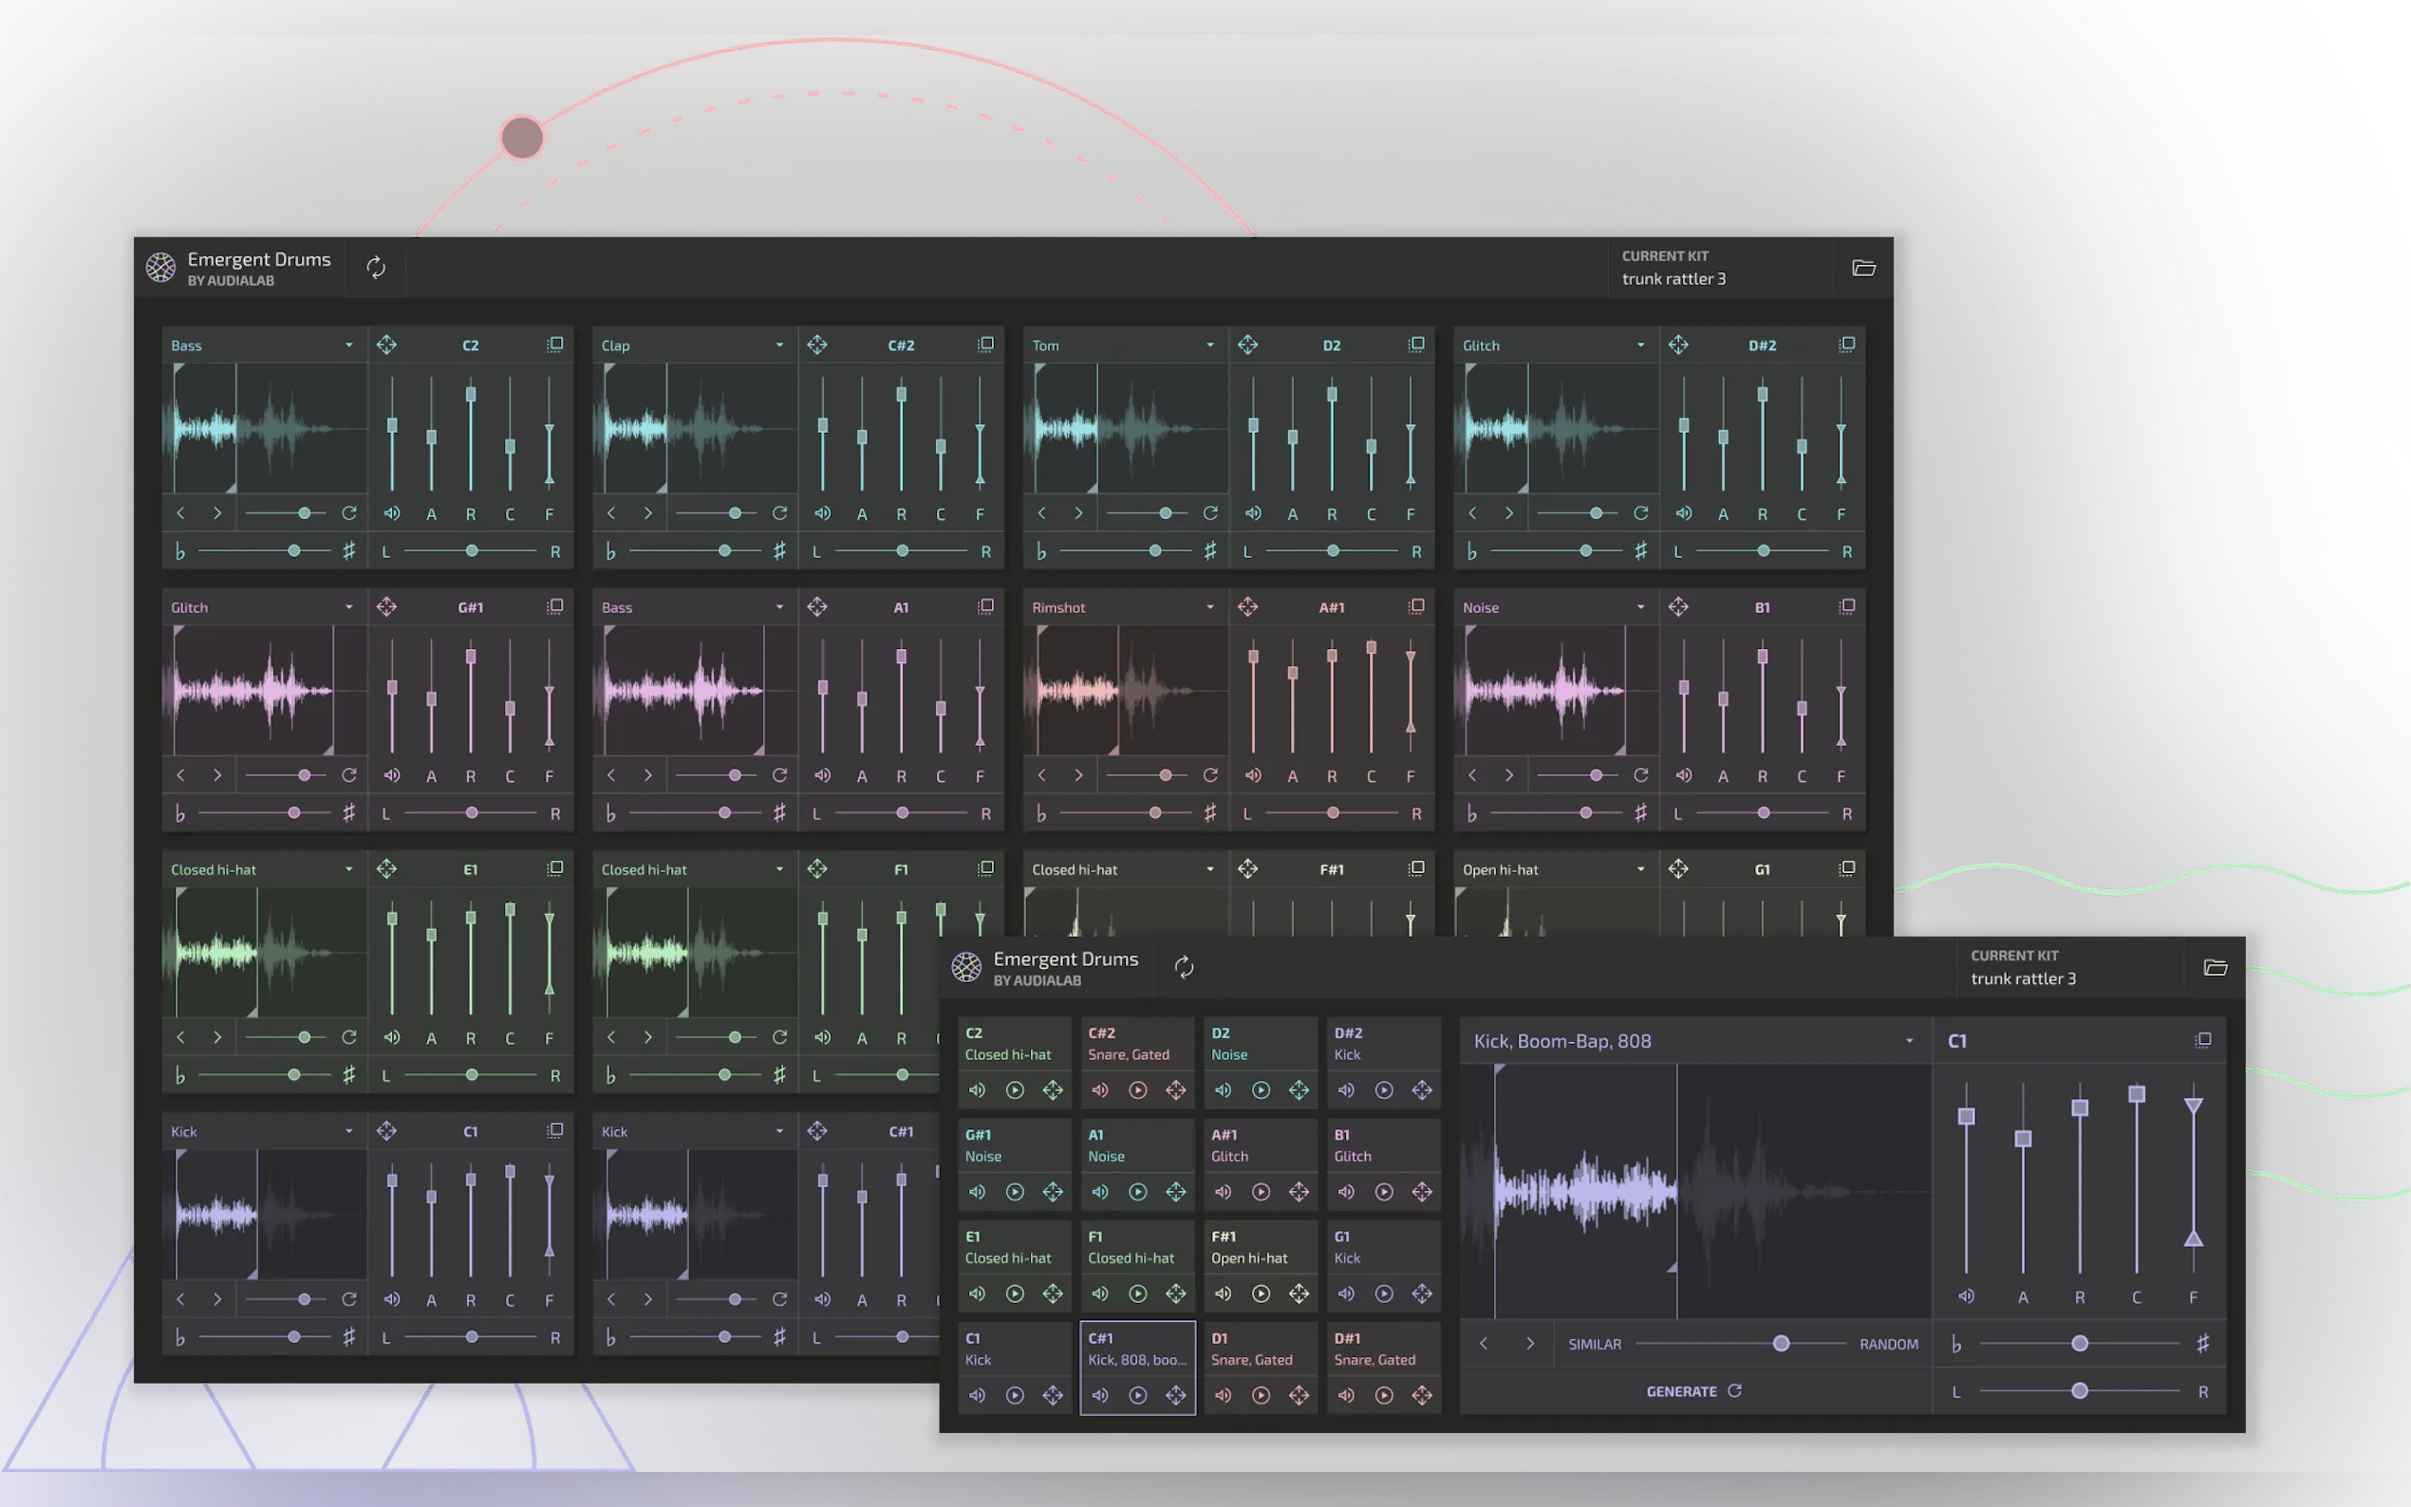Expand the Tom sound type dropdown
The image size is (2411, 1507).
pos(1210,344)
